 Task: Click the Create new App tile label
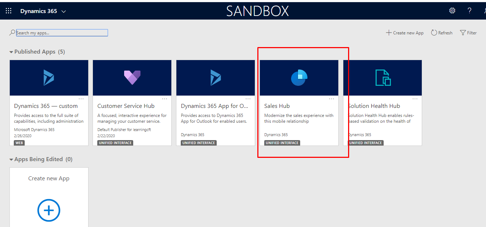click(x=49, y=178)
